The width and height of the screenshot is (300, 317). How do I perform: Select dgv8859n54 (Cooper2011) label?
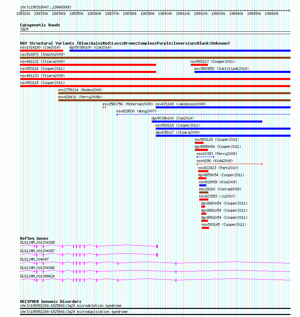pyautogui.click(x=221, y=175)
